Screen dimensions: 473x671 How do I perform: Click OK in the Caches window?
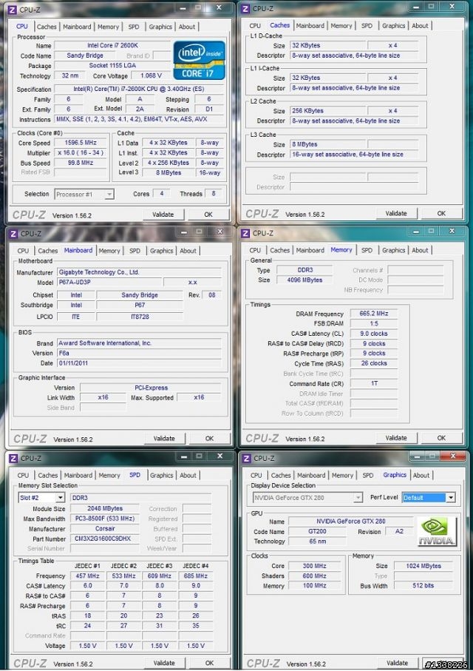(441, 213)
